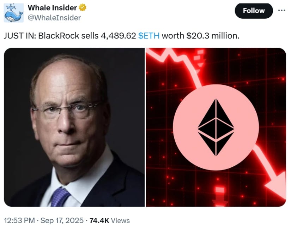Visit the @WhaleInsider handle link

click(54, 18)
